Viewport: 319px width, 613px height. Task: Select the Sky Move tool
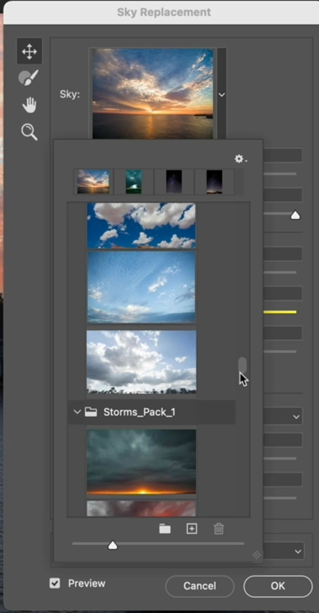point(29,51)
